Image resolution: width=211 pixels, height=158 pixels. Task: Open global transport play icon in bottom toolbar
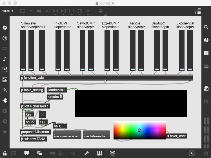pyautogui.click(x=192, y=153)
